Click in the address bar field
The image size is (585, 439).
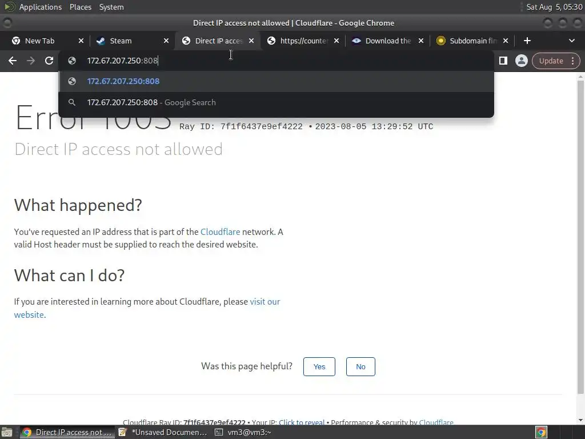pyautogui.click(x=276, y=61)
